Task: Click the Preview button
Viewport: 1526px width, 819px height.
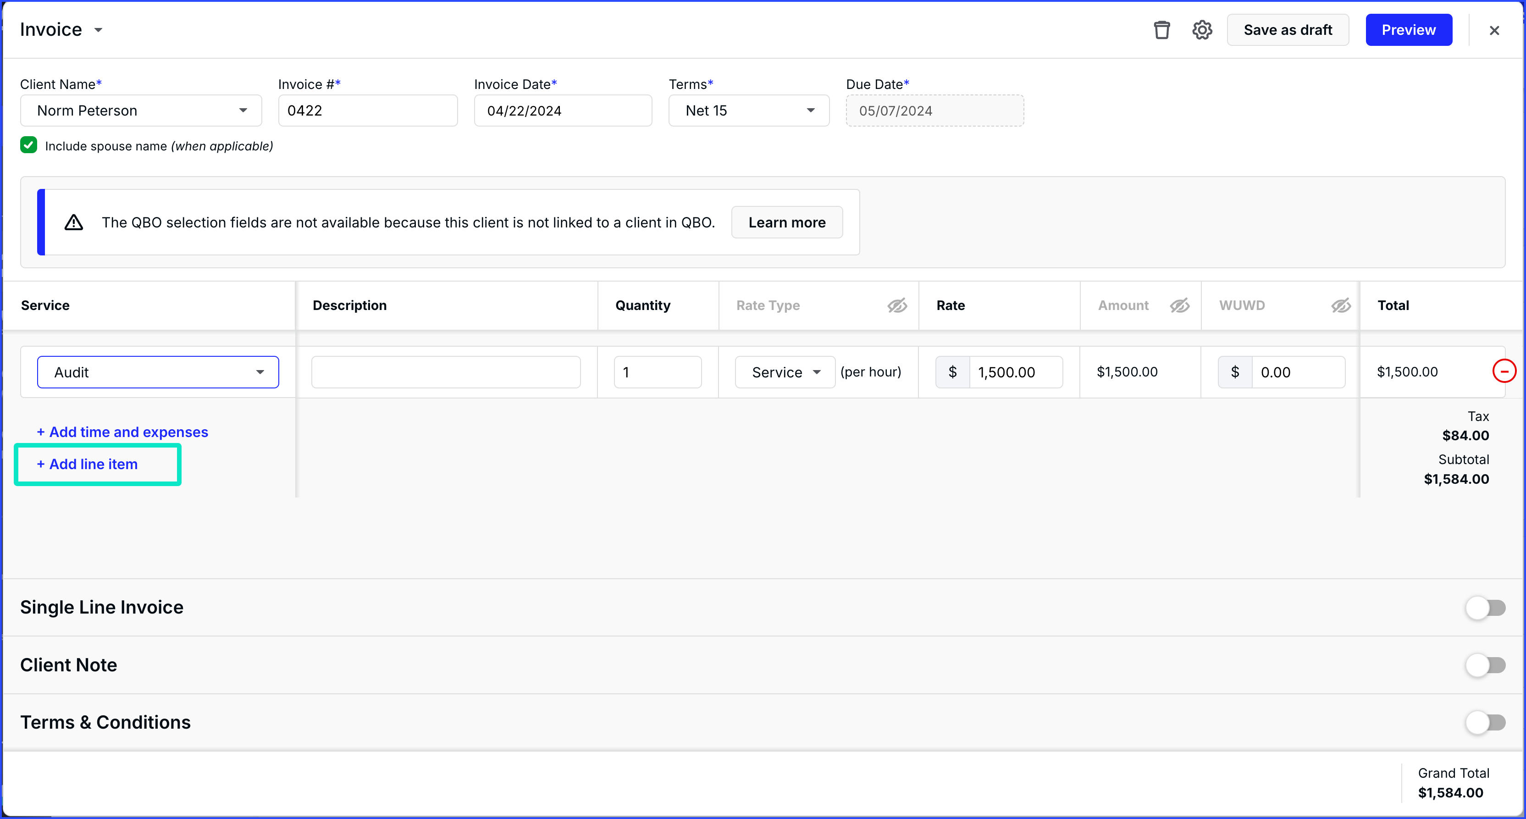Action: (1408, 30)
